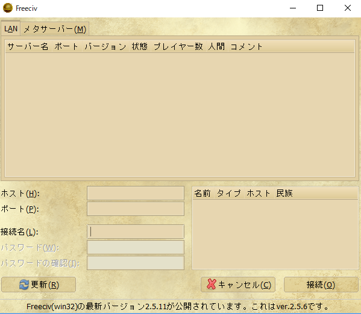The image size is (361, 314).
Task: Click the プレイヤー数 column header
Action: (x=178, y=47)
